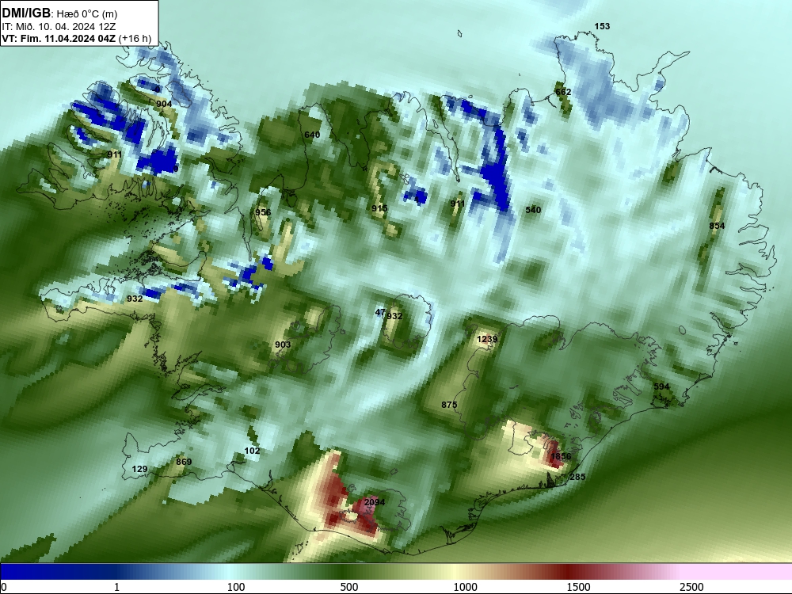Select the 2094 value label
The width and height of the screenshot is (792, 594).
375,502
